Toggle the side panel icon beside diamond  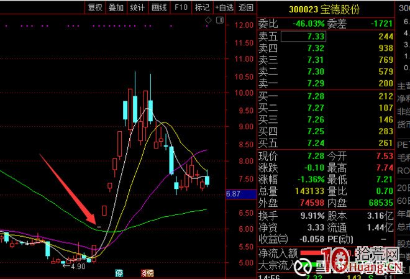point(220,20)
